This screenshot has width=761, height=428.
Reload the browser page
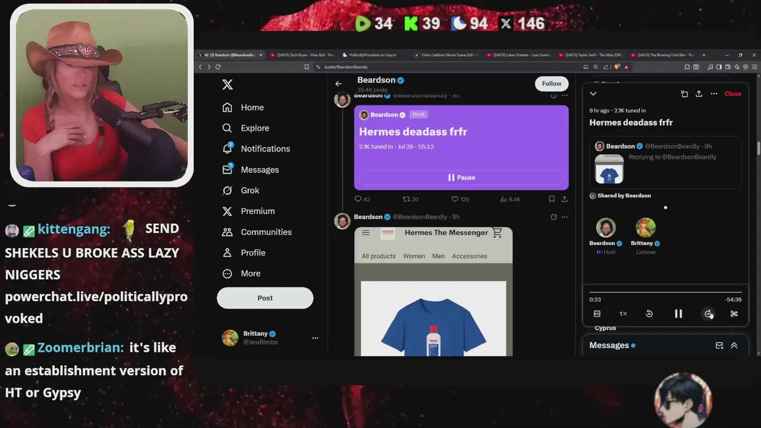(x=218, y=67)
